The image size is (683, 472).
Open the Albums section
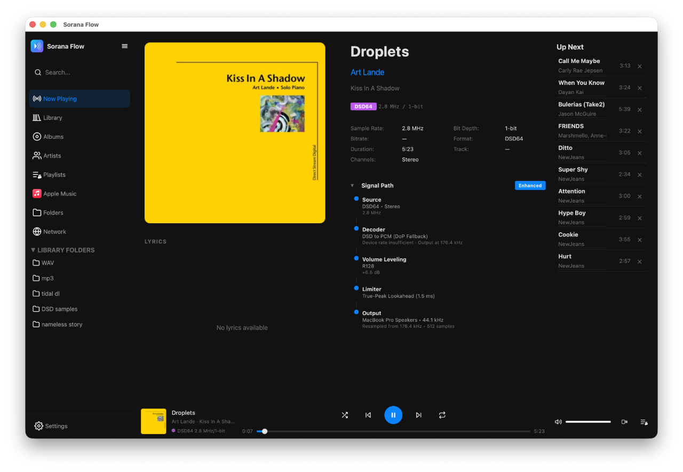[x=53, y=137]
